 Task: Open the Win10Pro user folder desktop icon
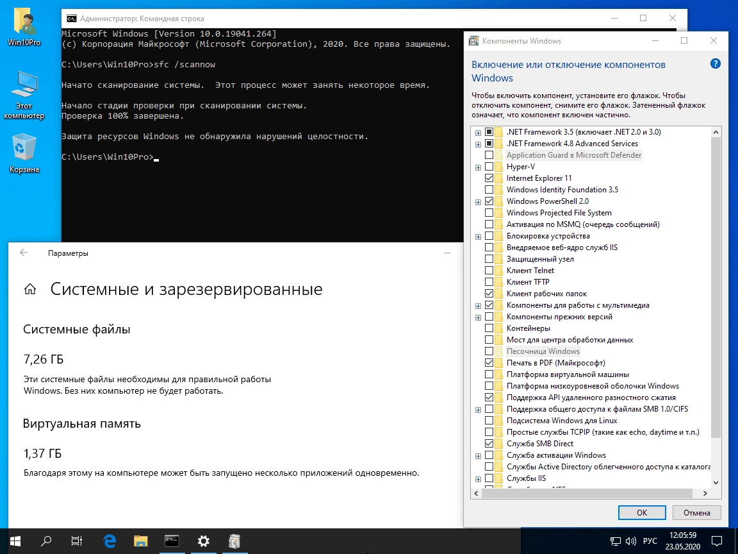24,28
